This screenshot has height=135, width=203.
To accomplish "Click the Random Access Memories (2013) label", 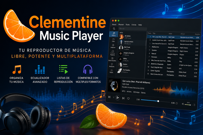I will [133, 88].
